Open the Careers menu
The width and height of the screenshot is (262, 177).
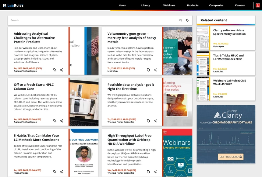tap(240, 5)
